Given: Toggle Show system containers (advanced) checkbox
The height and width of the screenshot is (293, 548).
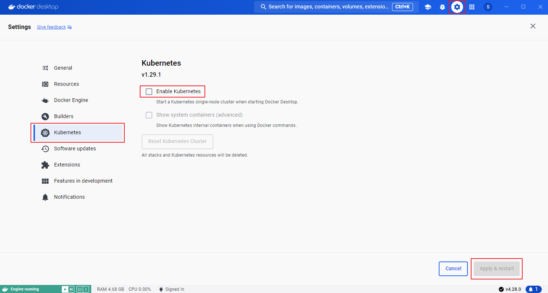Looking at the screenshot, I should point(149,115).
